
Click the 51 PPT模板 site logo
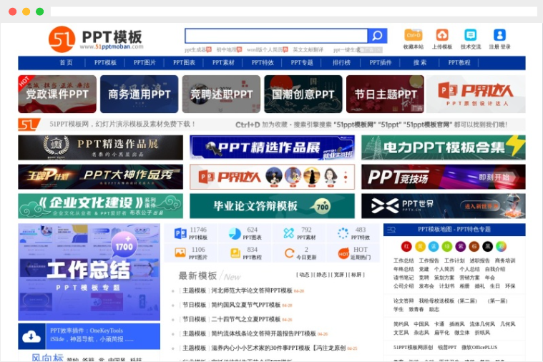pyautogui.click(x=96, y=39)
